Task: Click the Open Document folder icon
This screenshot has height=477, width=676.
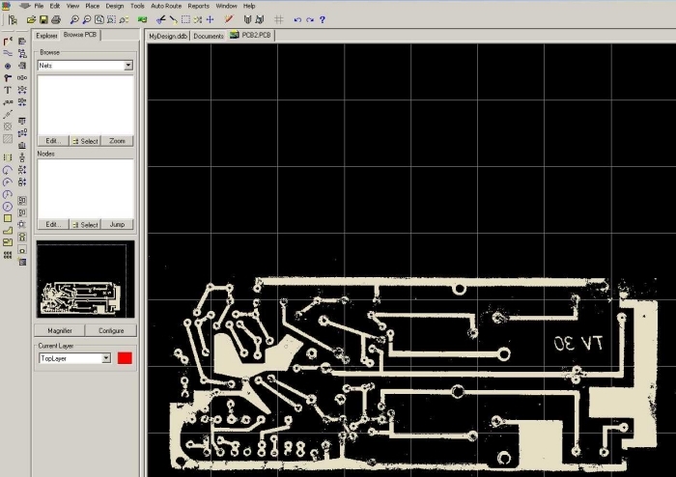Action: pyautogui.click(x=31, y=19)
